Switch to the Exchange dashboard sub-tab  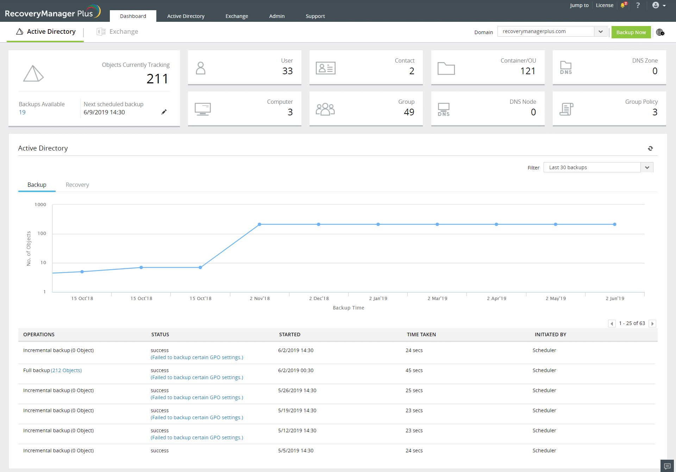click(x=118, y=32)
